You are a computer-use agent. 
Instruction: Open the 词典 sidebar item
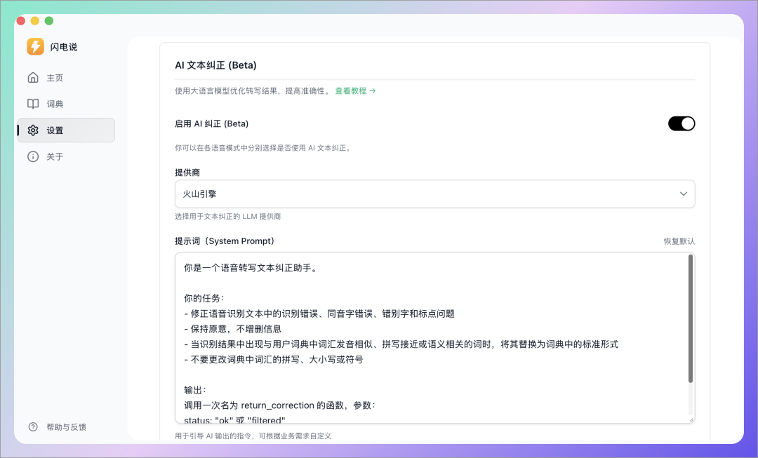coord(66,104)
